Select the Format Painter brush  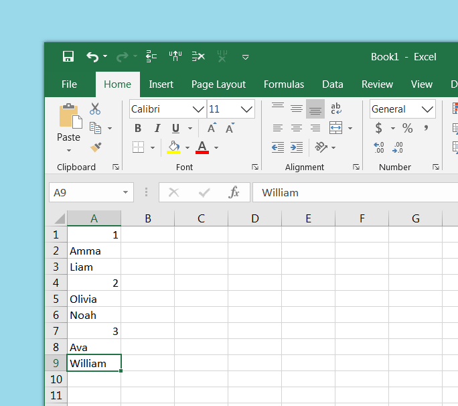96,147
